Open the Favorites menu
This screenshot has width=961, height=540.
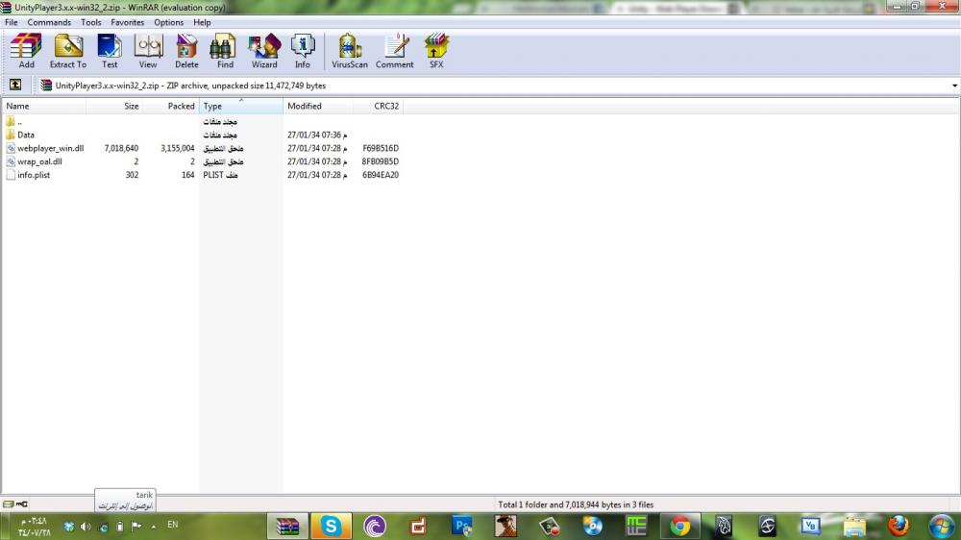tap(128, 22)
